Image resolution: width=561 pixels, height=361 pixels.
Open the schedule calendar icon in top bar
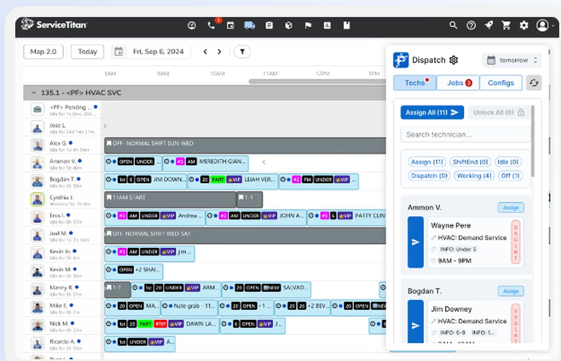point(231,25)
